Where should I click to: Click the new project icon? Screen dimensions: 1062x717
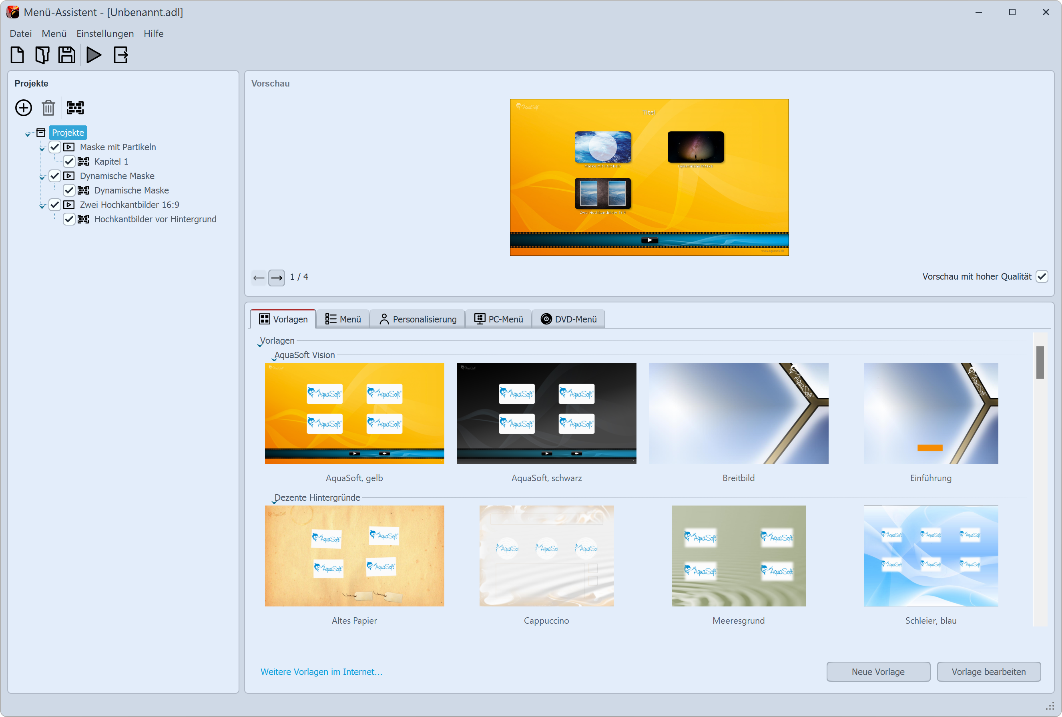17,54
